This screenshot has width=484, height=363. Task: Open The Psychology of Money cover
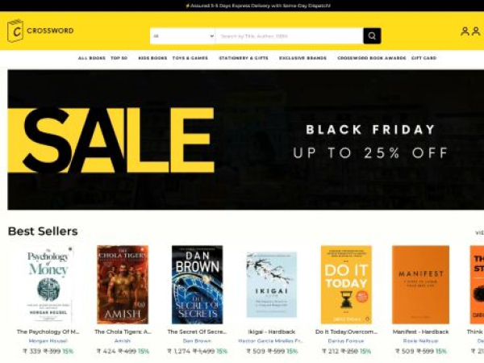point(48,285)
